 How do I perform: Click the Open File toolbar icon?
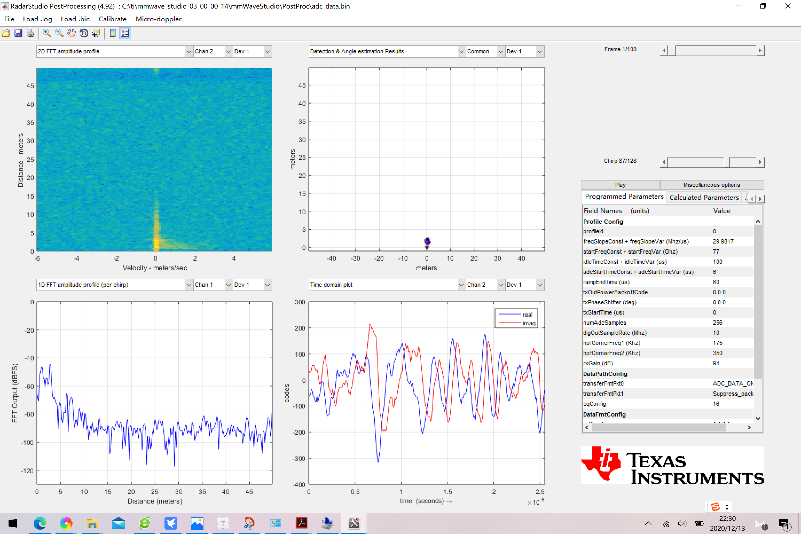[6, 33]
